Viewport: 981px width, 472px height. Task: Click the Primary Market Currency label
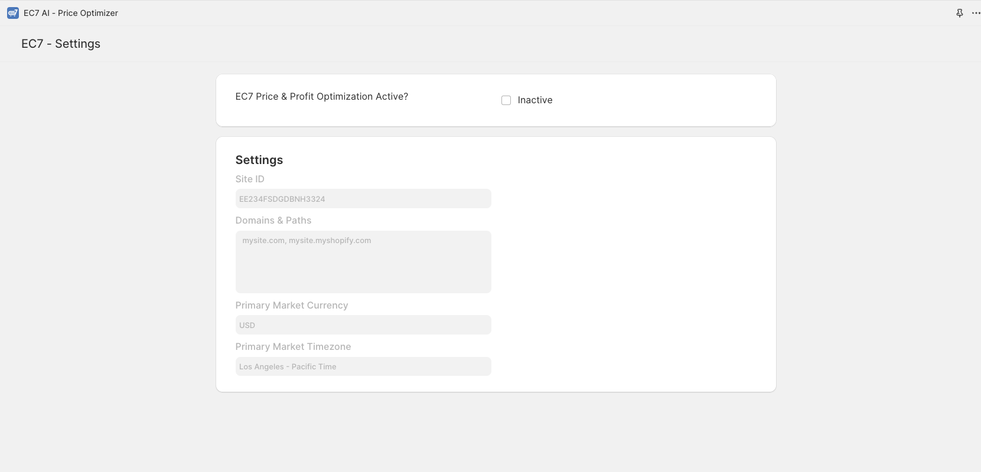pyautogui.click(x=292, y=305)
